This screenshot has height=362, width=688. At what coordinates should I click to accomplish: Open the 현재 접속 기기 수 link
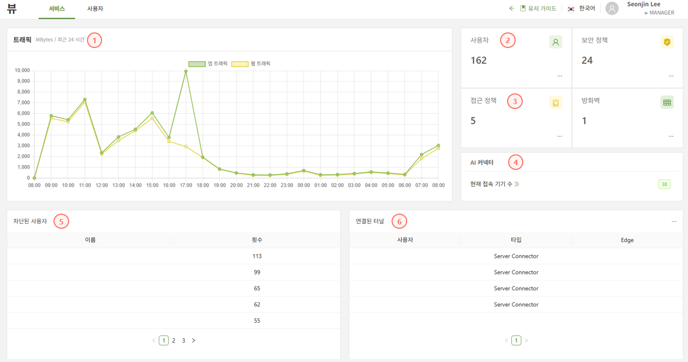[x=494, y=184]
